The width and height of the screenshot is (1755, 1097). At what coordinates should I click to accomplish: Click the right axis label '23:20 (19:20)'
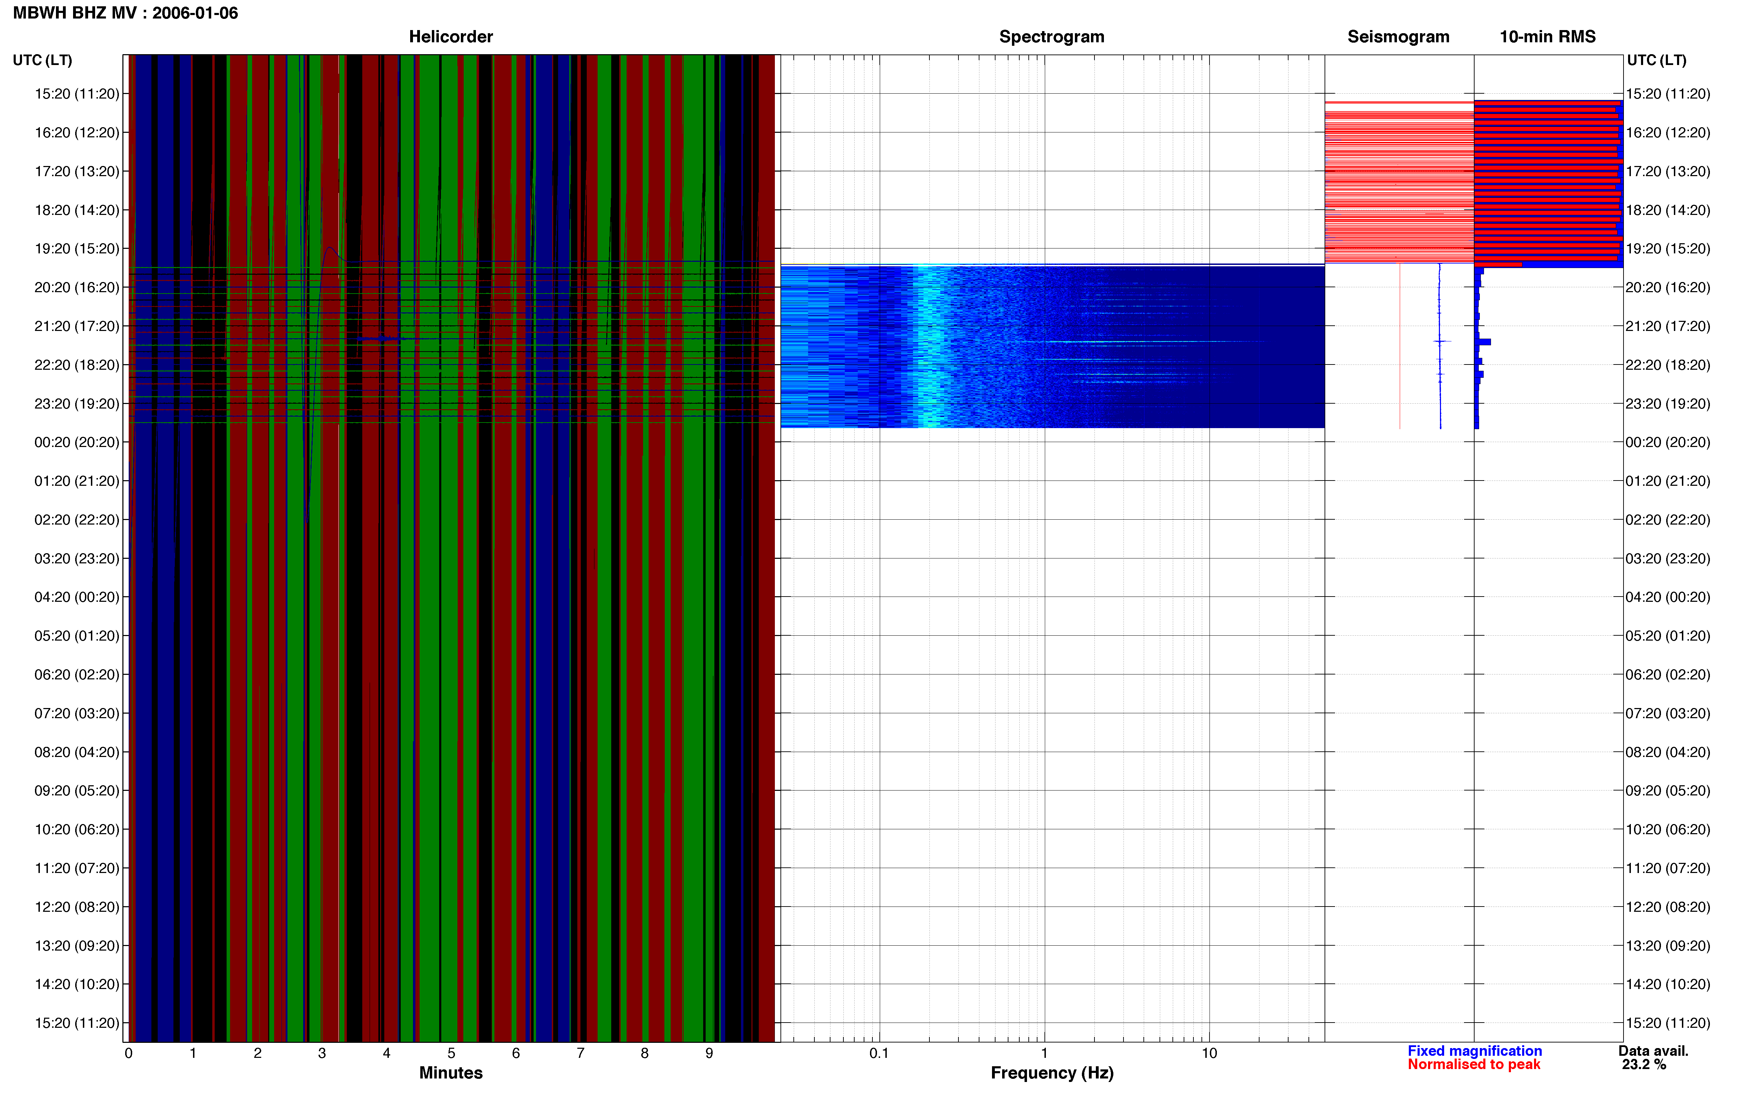tap(1668, 404)
